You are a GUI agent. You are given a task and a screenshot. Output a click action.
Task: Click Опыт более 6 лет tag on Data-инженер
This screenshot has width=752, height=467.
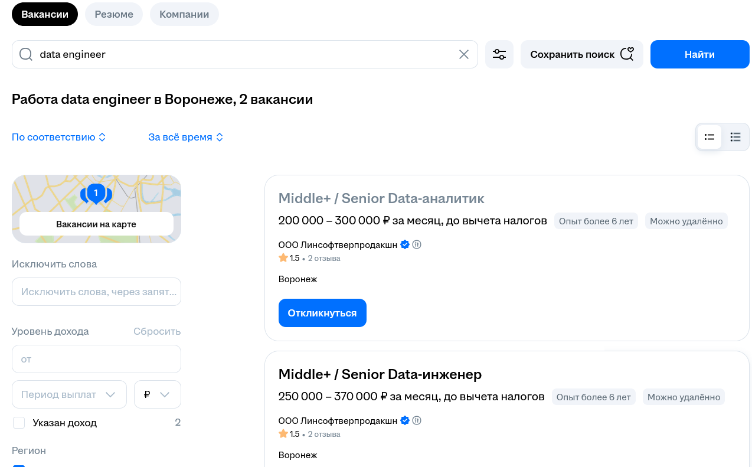tap(594, 397)
